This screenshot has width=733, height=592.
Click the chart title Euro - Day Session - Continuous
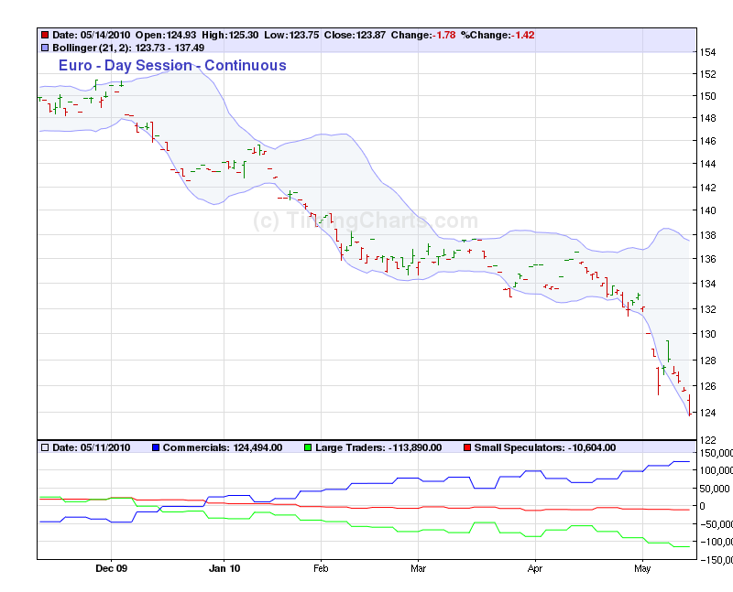pos(172,65)
